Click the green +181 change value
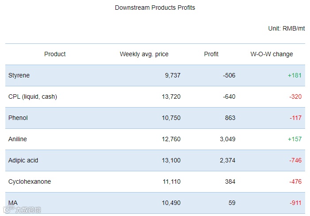This screenshot has width=310, height=216. click(x=295, y=75)
